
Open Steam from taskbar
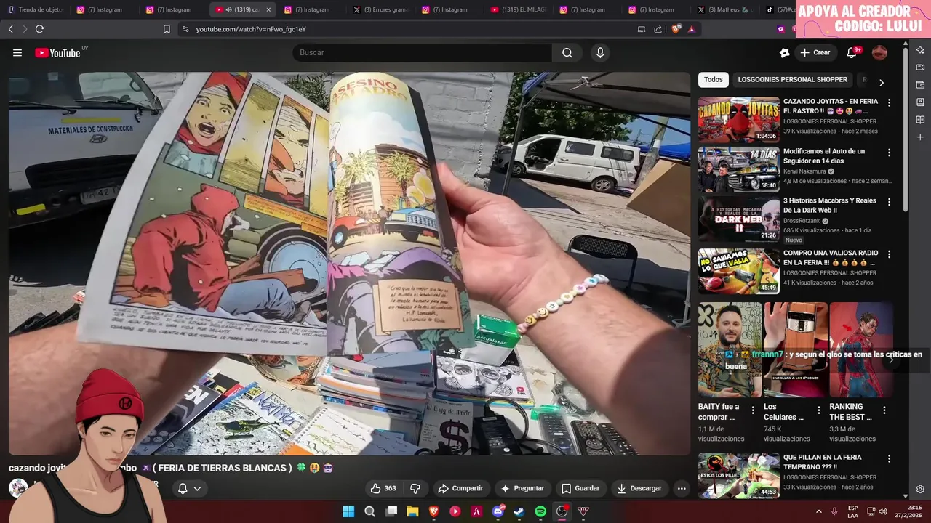(519, 511)
